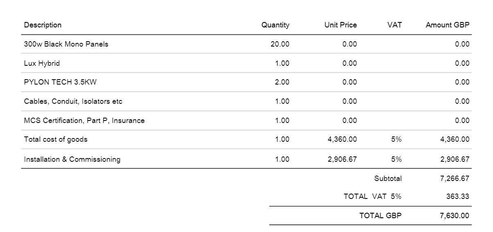This screenshot has width=493, height=232.
Task: Click Cables, Conduit, Isolators etc description
Action: pos(73,101)
